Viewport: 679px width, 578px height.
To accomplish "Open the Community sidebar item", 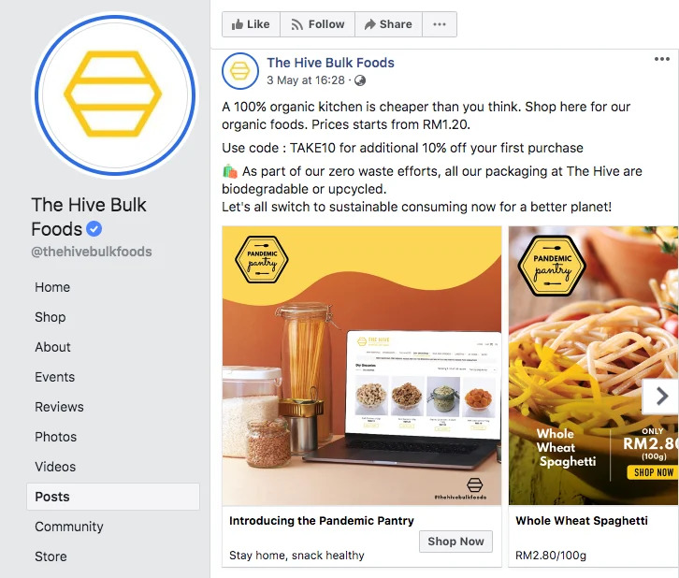I will (x=69, y=527).
